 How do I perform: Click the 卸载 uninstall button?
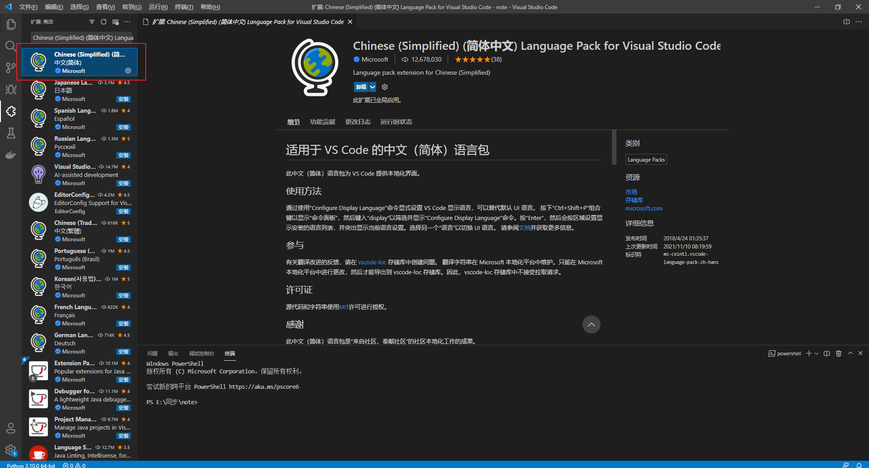[361, 87]
